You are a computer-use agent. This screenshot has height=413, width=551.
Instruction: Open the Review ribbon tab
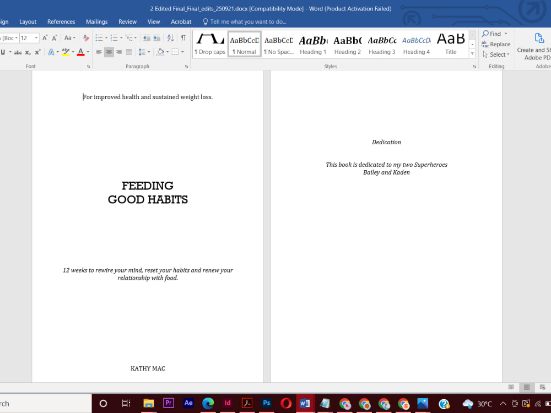click(x=127, y=21)
